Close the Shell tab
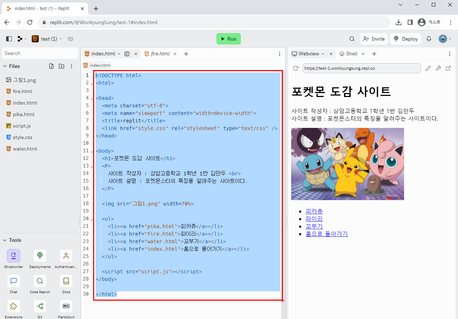Viewport: 458px width, 319px height. click(363, 54)
